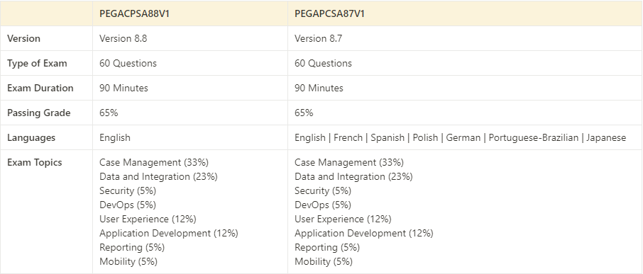Click User Experience (12%) in 8.8 column
The width and height of the screenshot is (643, 274).
point(148,219)
